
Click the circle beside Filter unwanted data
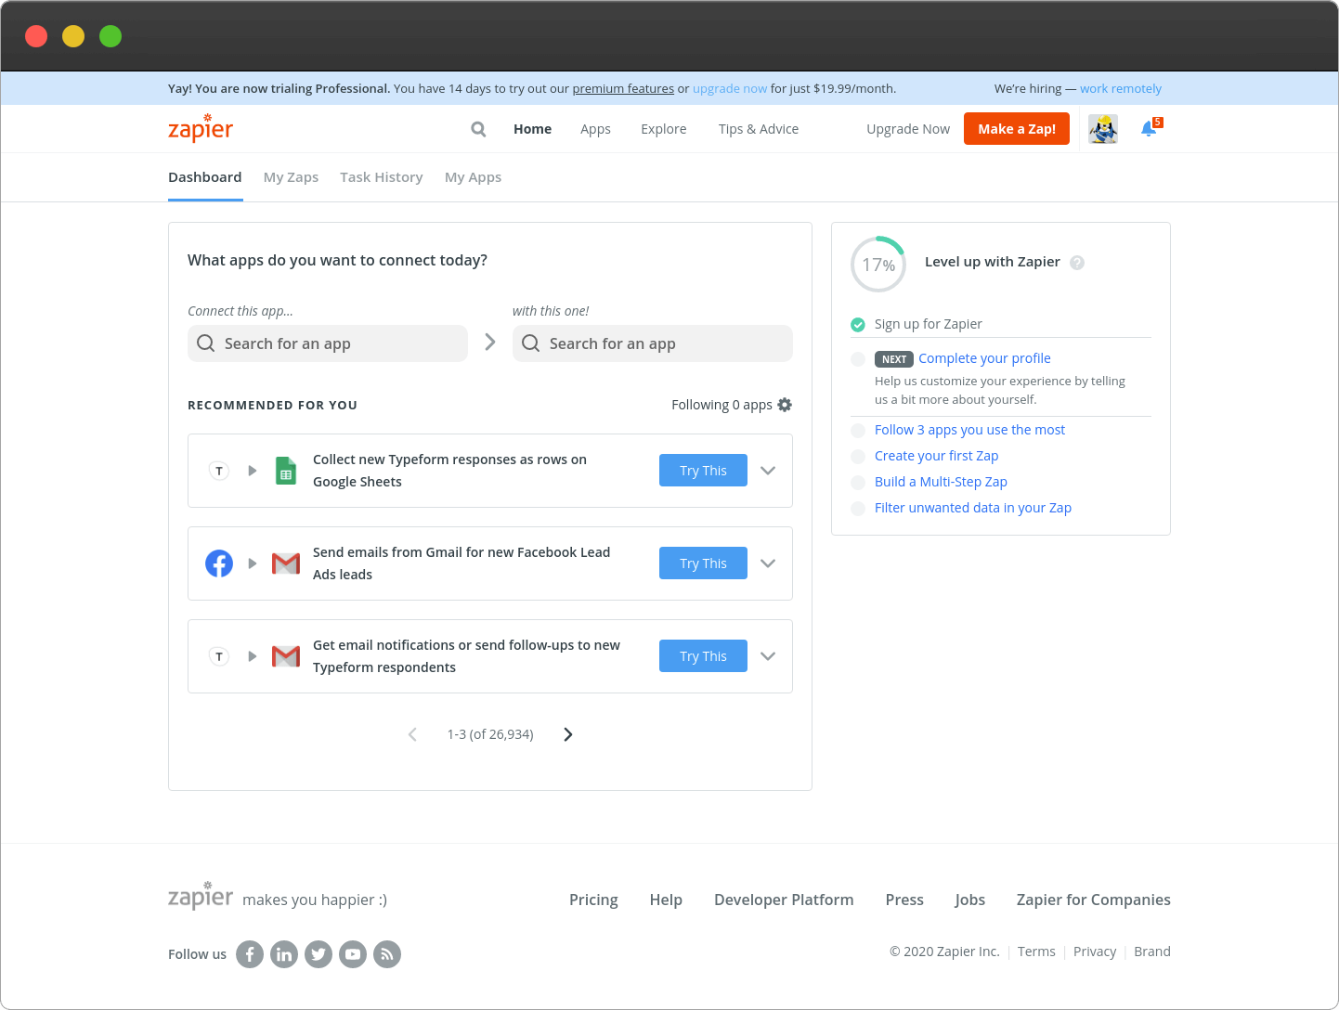click(858, 509)
